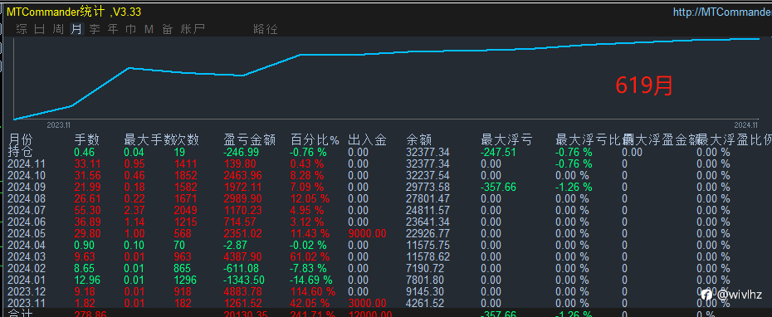Click the 最大浮亏 column header
Screen dimensions: 772x317
[506, 140]
